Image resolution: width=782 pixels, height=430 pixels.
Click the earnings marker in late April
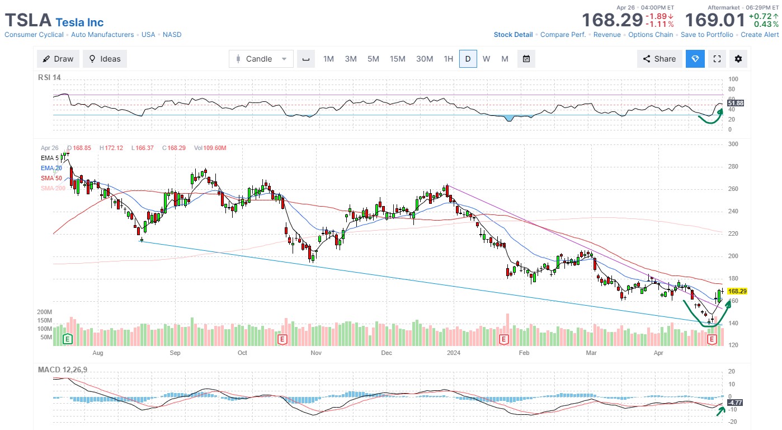[712, 339]
